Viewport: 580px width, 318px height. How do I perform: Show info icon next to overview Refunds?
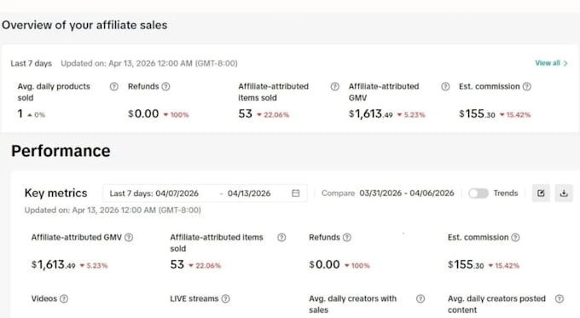pos(166,86)
